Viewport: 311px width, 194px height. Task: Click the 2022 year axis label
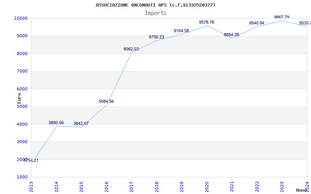coord(257,187)
